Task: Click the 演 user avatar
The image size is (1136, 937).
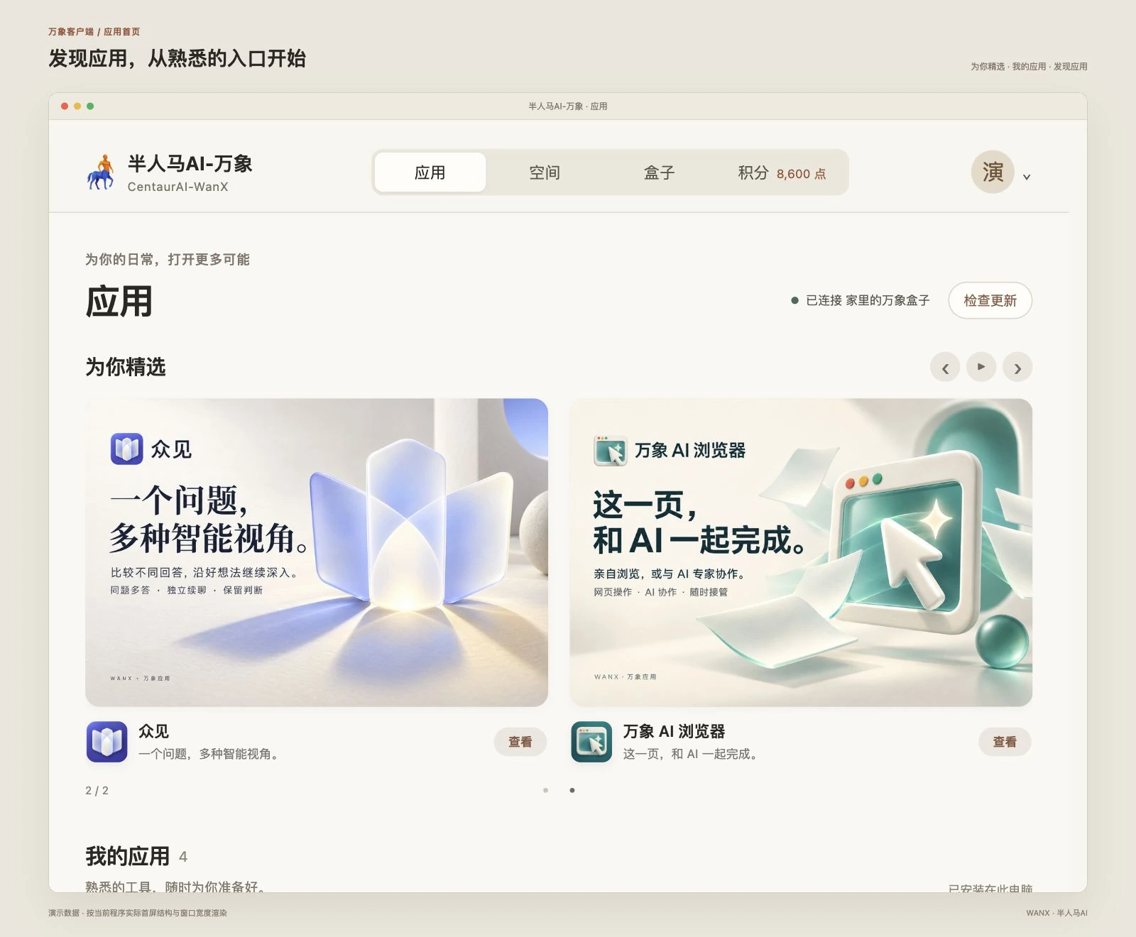Action: click(x=993, y=172)
